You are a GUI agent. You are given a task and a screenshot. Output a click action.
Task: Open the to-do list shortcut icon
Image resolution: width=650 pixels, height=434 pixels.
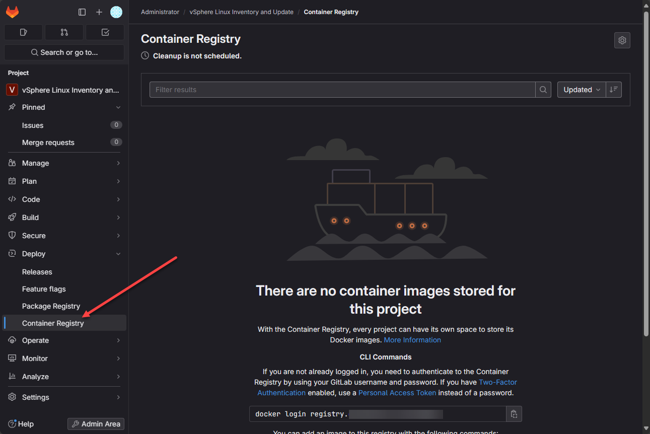(x=105, y=32)
